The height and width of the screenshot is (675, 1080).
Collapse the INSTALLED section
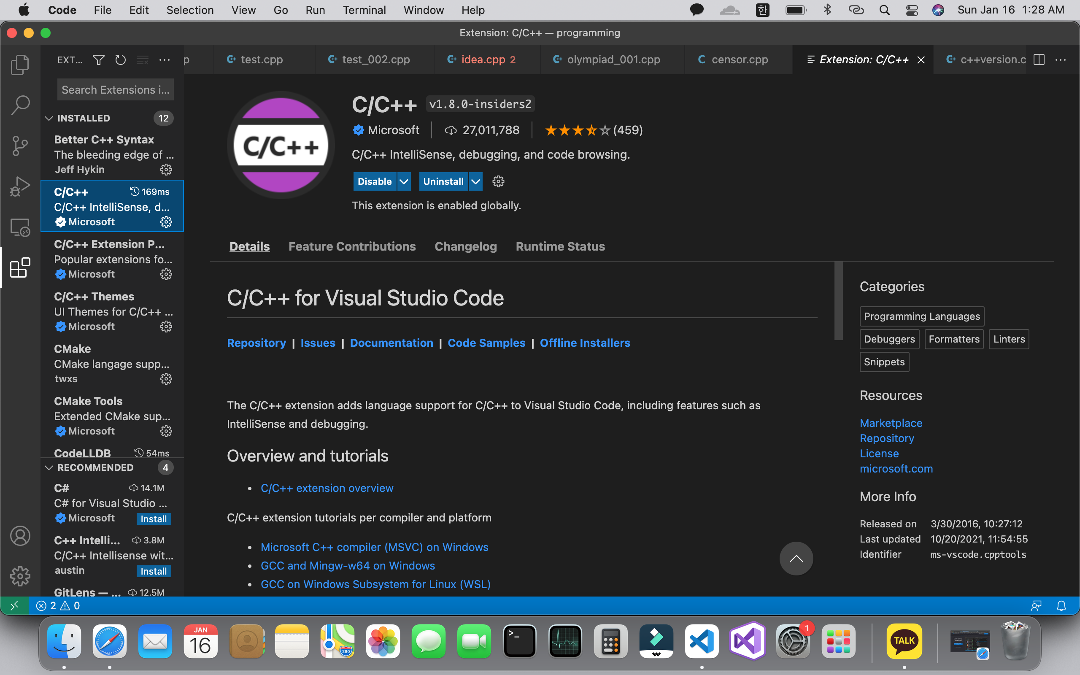(x=49, y=118)
